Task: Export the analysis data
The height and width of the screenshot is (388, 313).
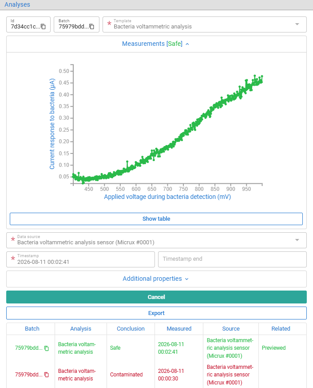Action: tap(156, 313)
